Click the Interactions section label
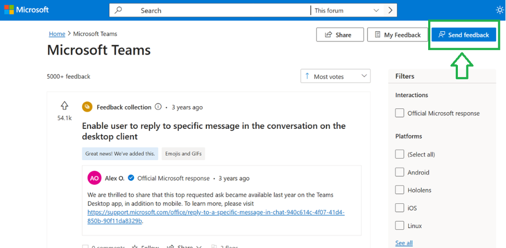Image resolution: width=506 pixels, height=248 pixels. [x=411, y=95]
